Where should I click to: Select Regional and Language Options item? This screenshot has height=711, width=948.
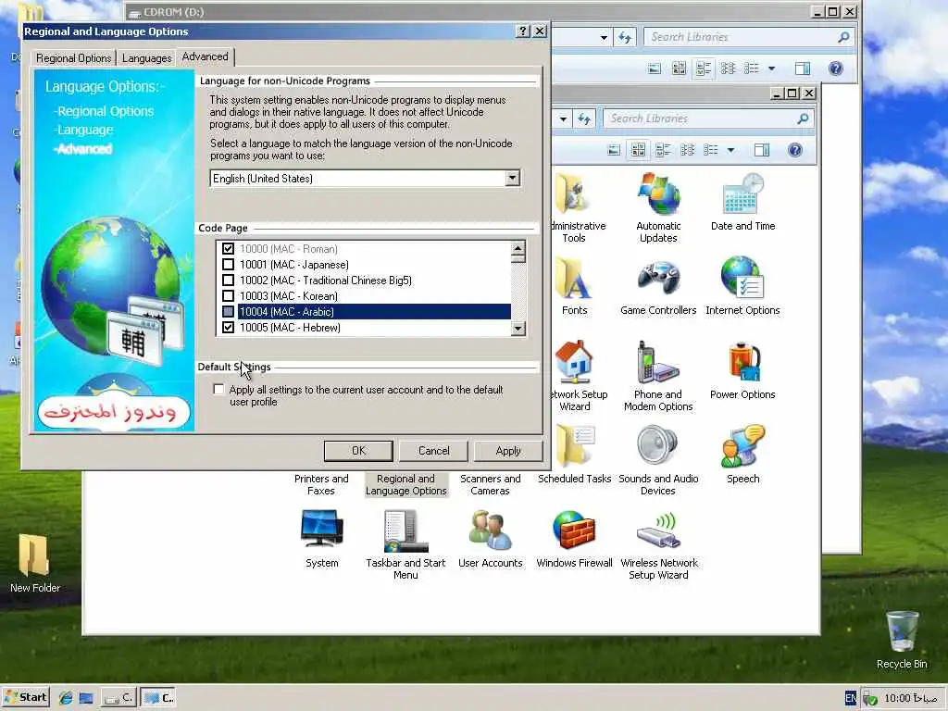(x=405, y=484)
